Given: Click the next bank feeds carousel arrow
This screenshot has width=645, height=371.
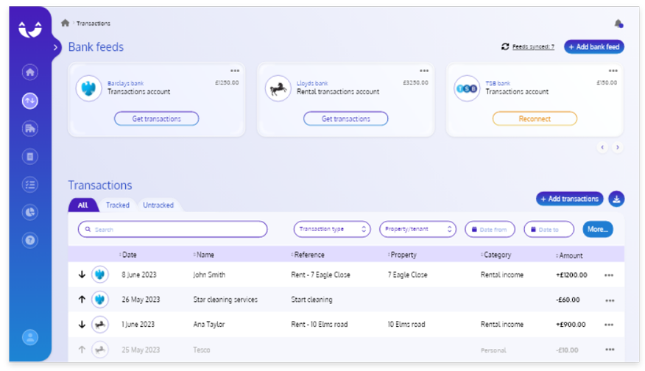Looking at the screenshot, I should click(x=617, y=147).
